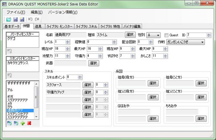Switch to the 道具 tab
This screenshot has height=140, width=216.
(x=38, y=26)
